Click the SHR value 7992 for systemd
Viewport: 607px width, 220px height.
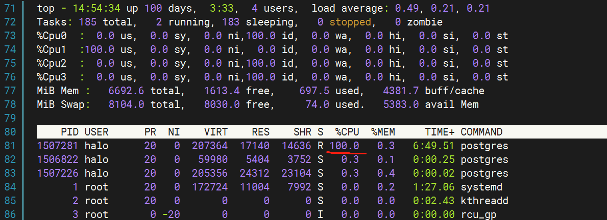[299, 187]
